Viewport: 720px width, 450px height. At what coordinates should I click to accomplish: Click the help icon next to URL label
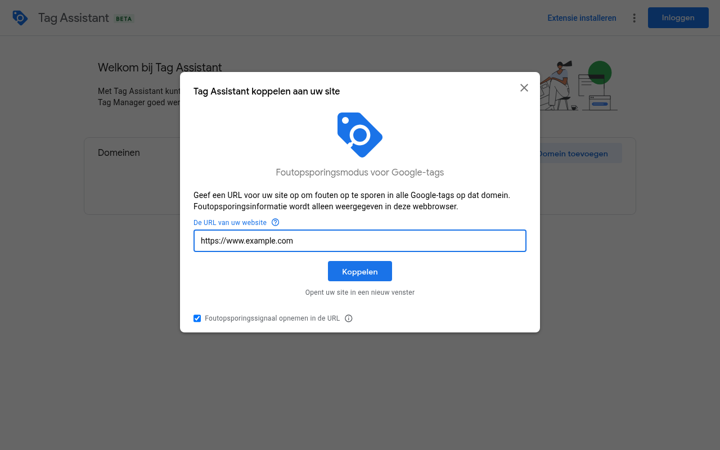275,222
